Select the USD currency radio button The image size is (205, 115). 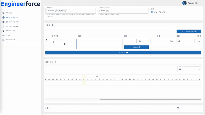coord(160,12)
